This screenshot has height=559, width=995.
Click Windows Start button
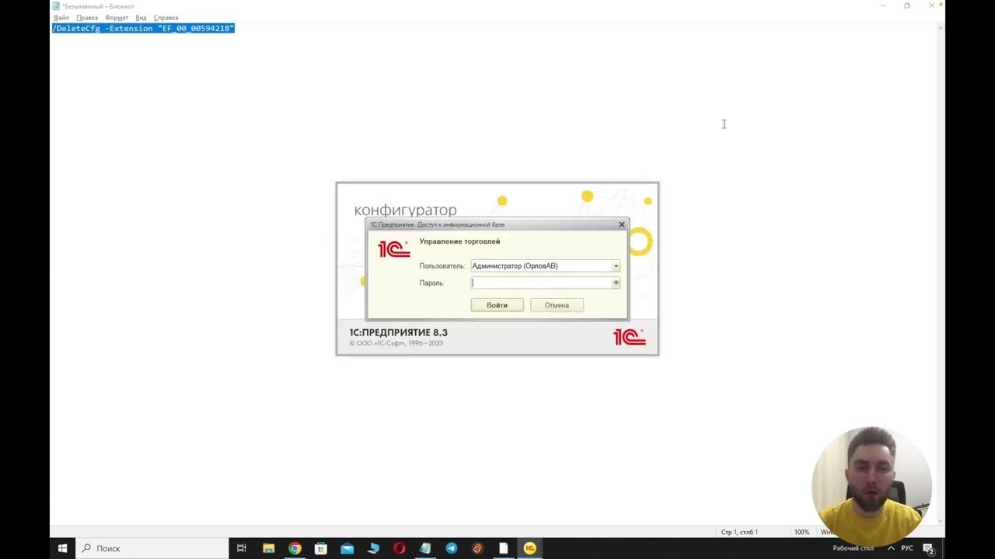click(62, 548)
